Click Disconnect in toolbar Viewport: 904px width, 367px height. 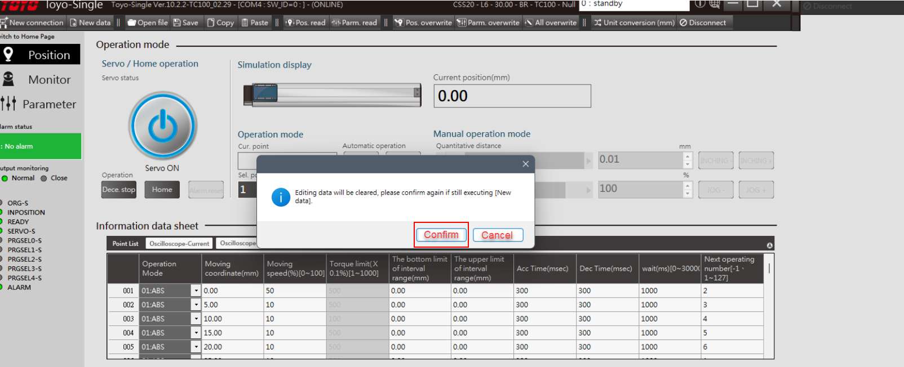[x=703, y=23]
